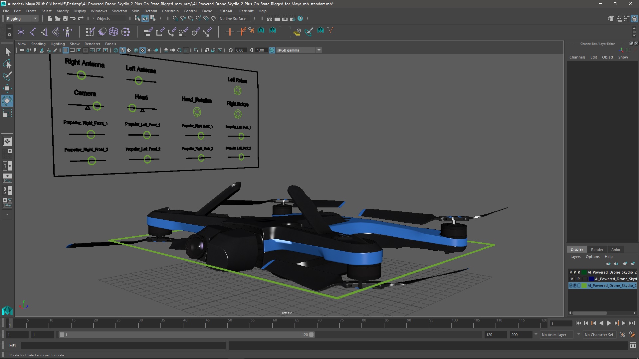Screen dimensions: 639x359
Task: Select the Human IK skeleton icon
Action: 68,32
